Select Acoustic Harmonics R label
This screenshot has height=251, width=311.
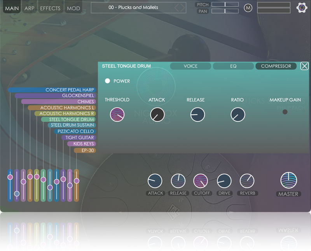coord(65,113)
